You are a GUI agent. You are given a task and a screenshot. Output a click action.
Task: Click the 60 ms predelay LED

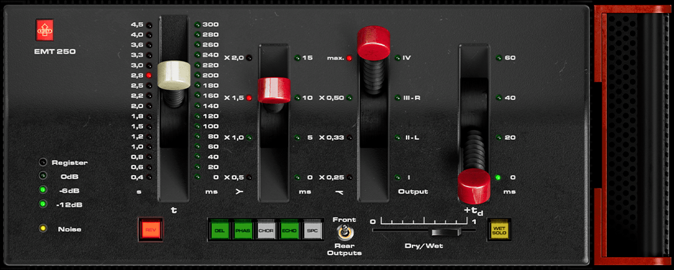(499, 58)
